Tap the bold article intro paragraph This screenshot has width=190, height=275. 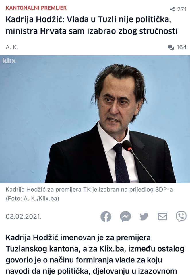click(x=95, y=254)
